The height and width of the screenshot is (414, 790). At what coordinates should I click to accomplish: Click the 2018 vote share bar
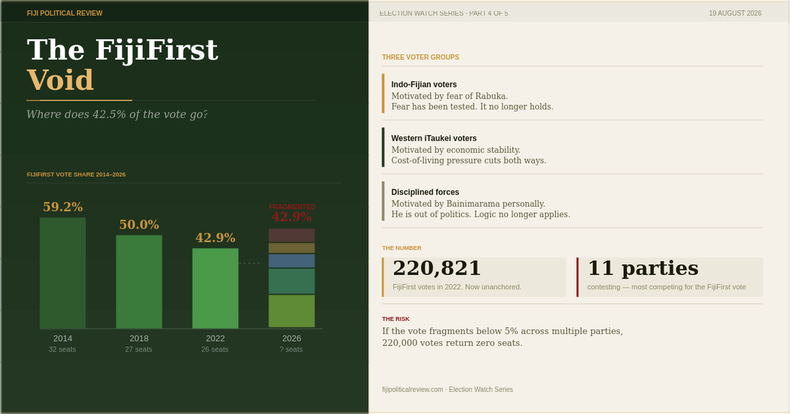[x=139, y=282]
